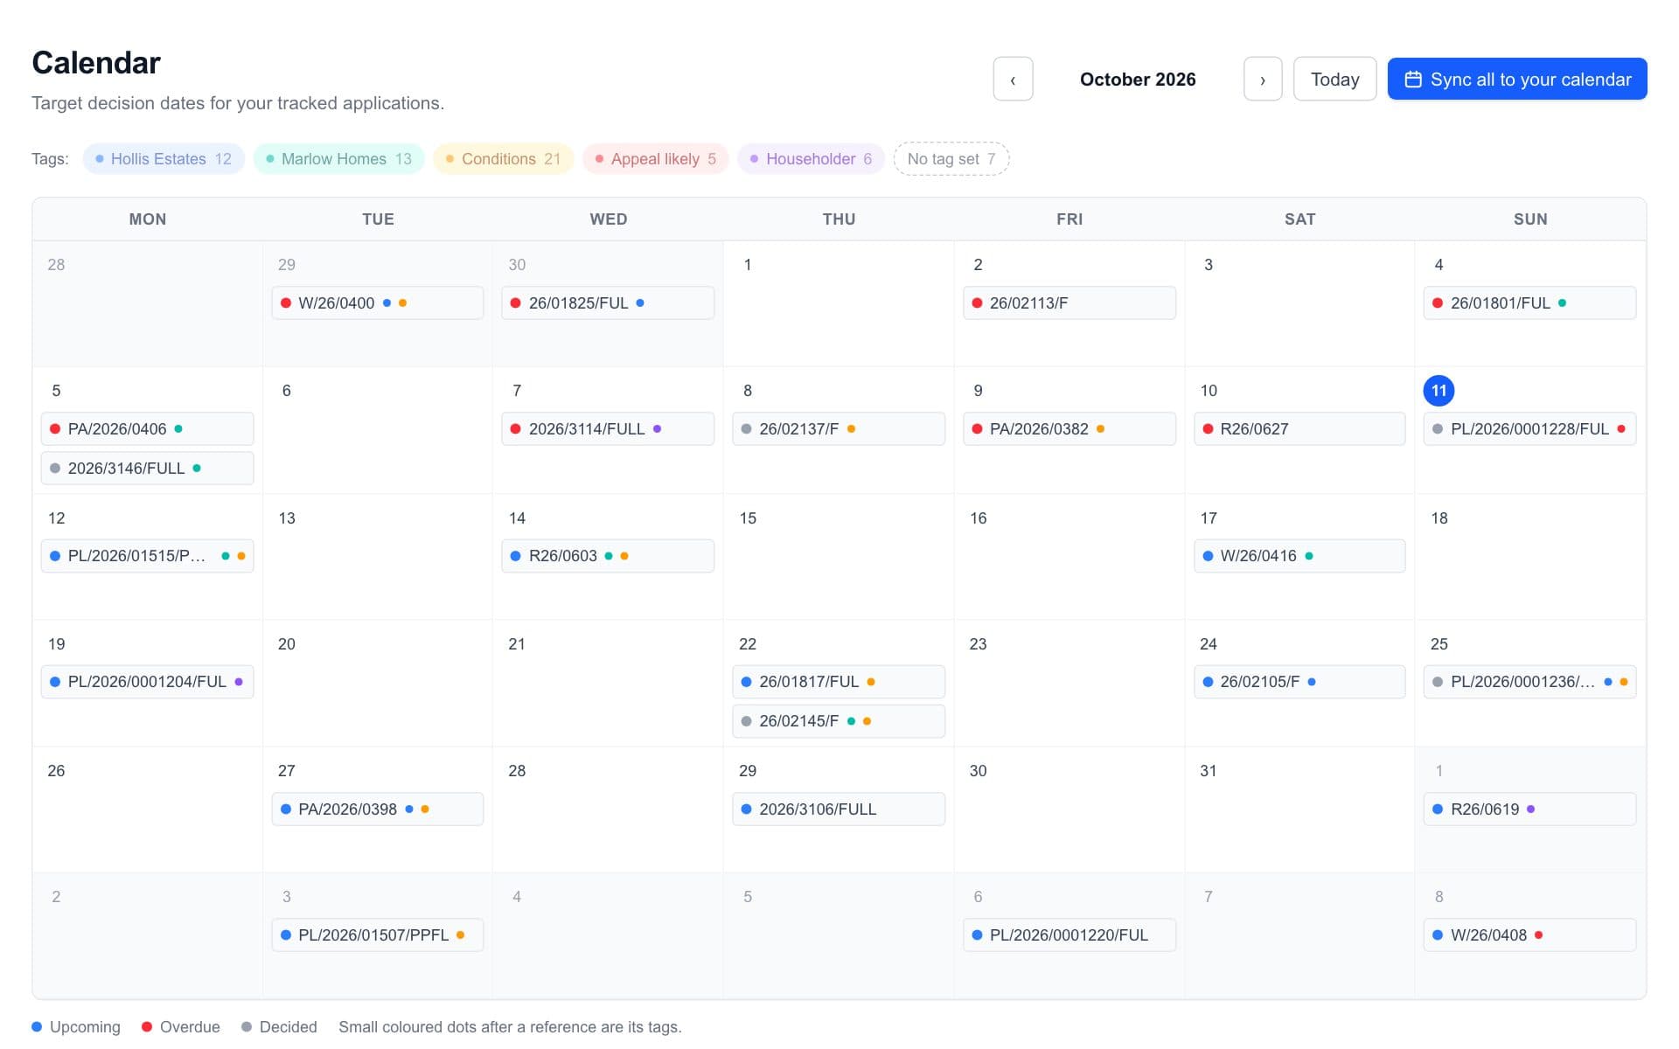This screenshot has width=1679, height=1049.
Task: Open application PA/2026/0406
Action: pyautogui.click(x=147, y=429)
